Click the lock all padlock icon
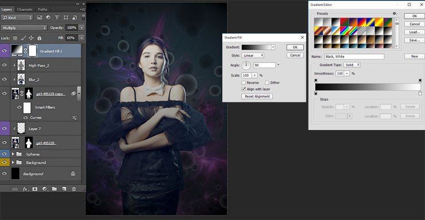425x220 pixels. (x=39, y=38)
